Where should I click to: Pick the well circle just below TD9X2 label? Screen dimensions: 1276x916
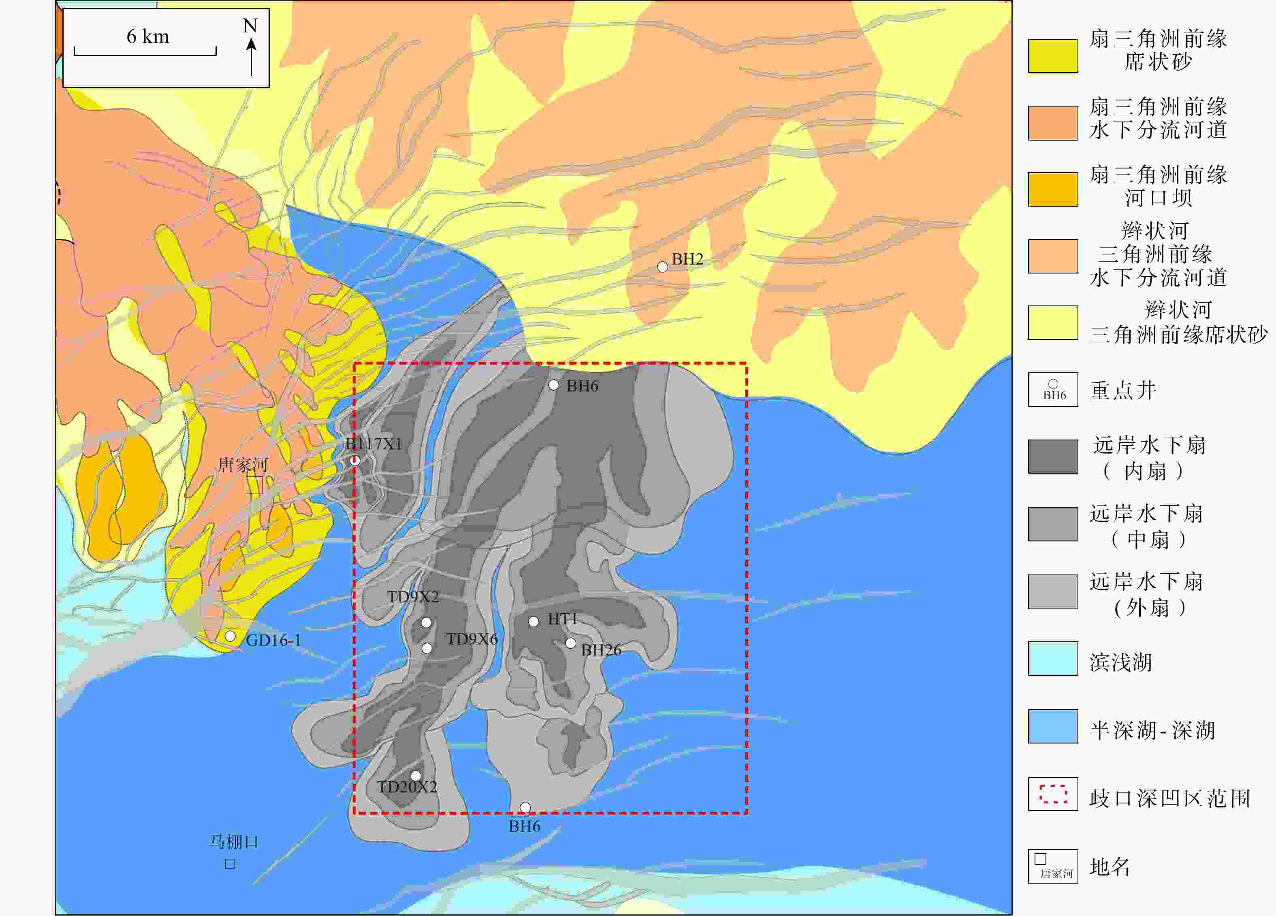coord(427,622)
